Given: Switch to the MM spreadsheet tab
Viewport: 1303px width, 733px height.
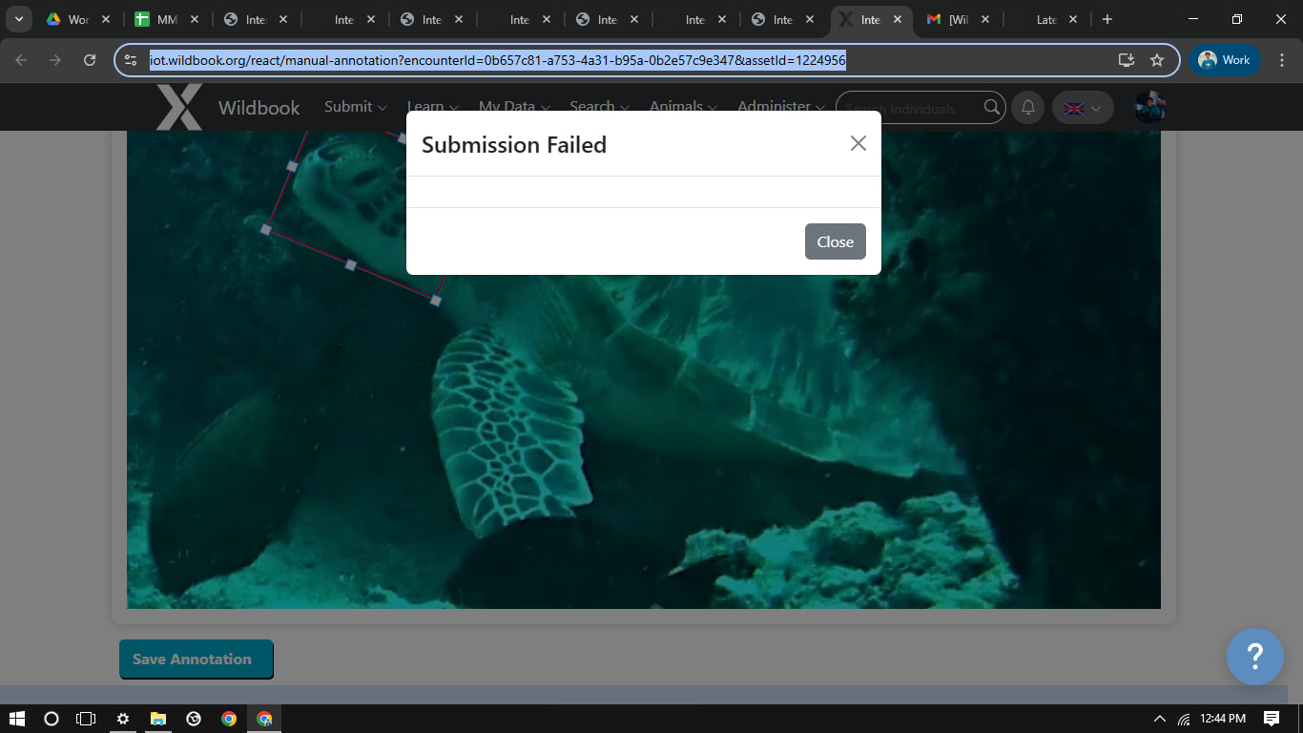Looking at the screenshot, I should pyautogui.click(x=164, y=19).
